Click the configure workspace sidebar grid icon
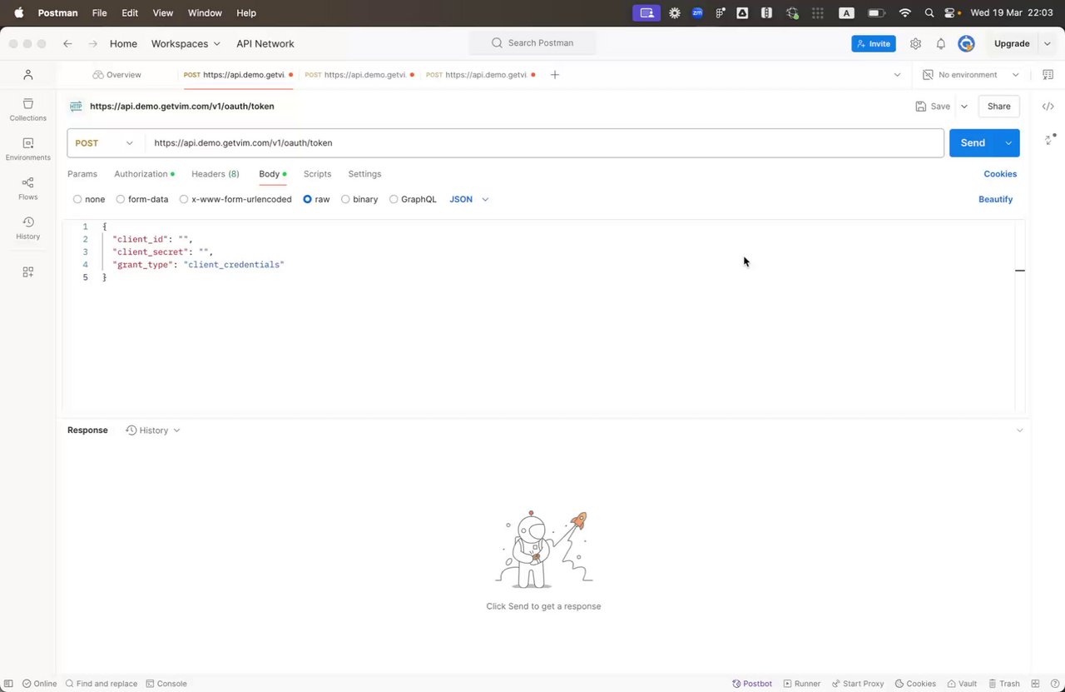This screenshot has width=1065, height=692. click(27, 271)
